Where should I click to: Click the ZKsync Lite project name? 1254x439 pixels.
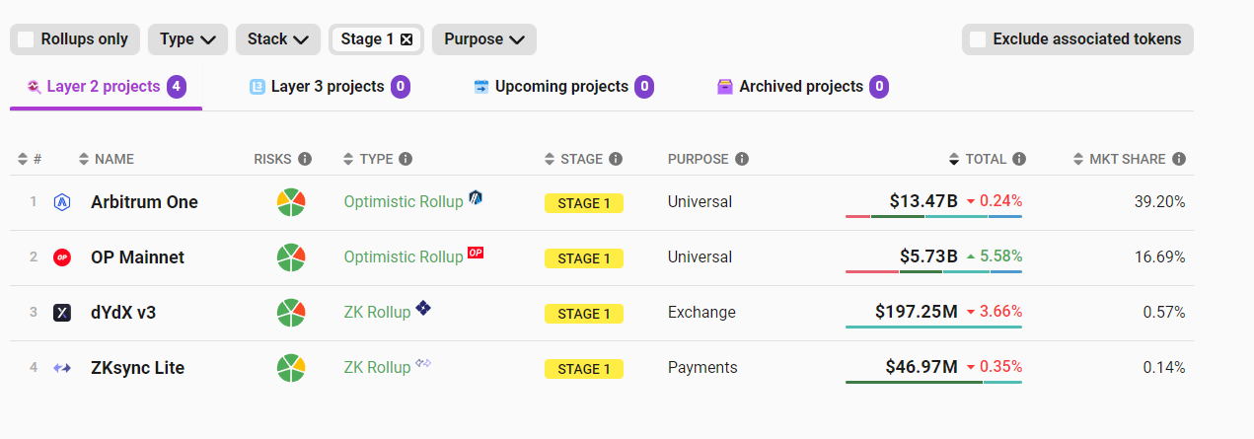tap(137, 368)
